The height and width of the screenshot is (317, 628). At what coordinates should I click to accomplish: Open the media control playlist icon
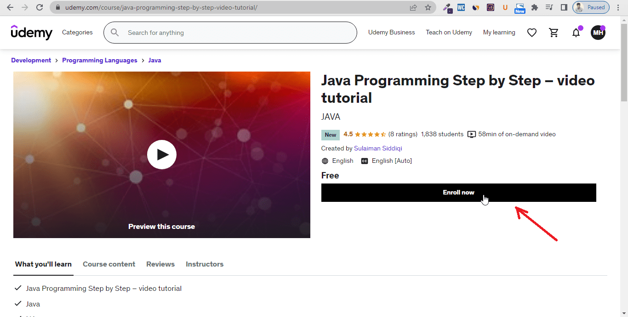coord(549,7)
